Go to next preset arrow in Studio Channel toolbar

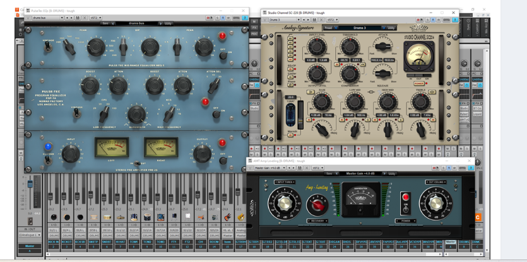(x=308, y=20)
